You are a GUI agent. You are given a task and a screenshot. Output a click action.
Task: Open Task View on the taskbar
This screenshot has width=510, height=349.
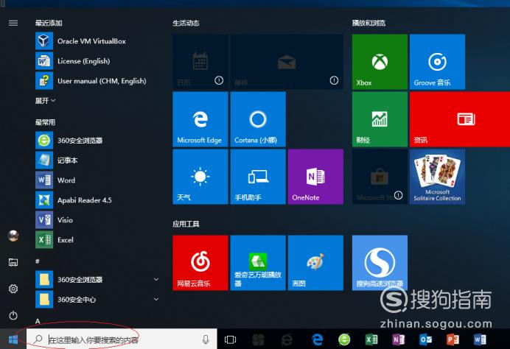point(230,340)
